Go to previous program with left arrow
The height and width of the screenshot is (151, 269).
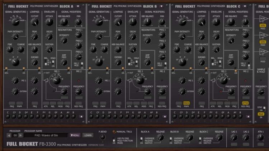click(x=9, y=135)
